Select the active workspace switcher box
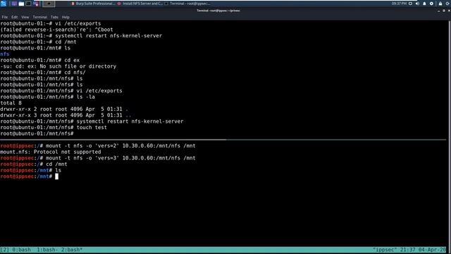Image resolution: width=451 pixels, height=254 pixels. 49,4
